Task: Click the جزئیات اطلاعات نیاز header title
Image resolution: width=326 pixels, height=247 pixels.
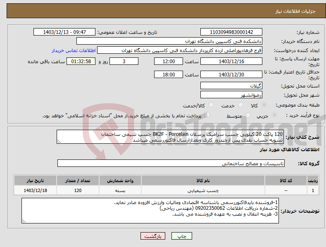Action: [295, 11]
